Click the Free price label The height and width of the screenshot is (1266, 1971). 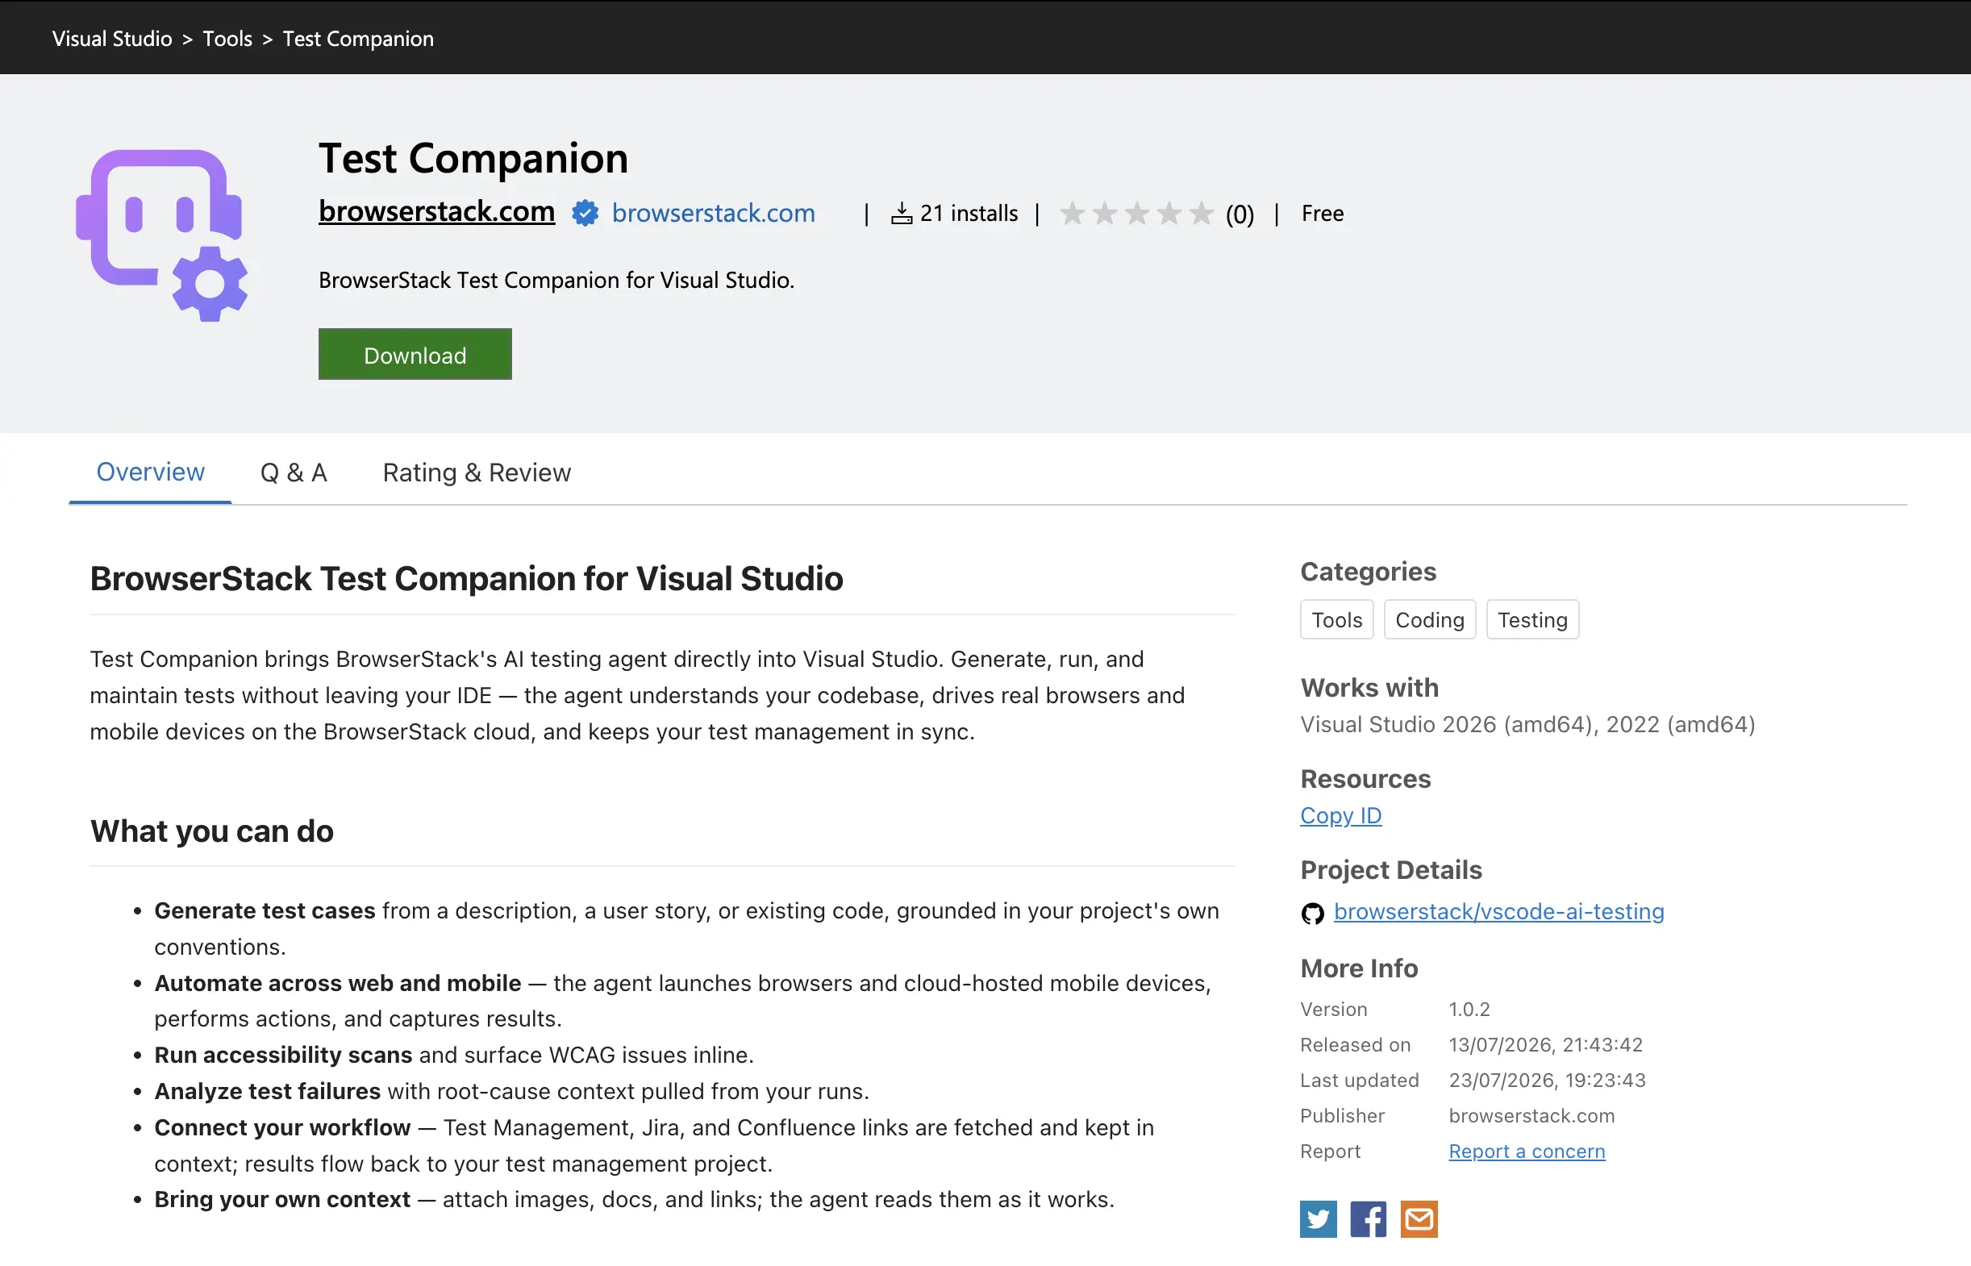[x=1323, y=214]
